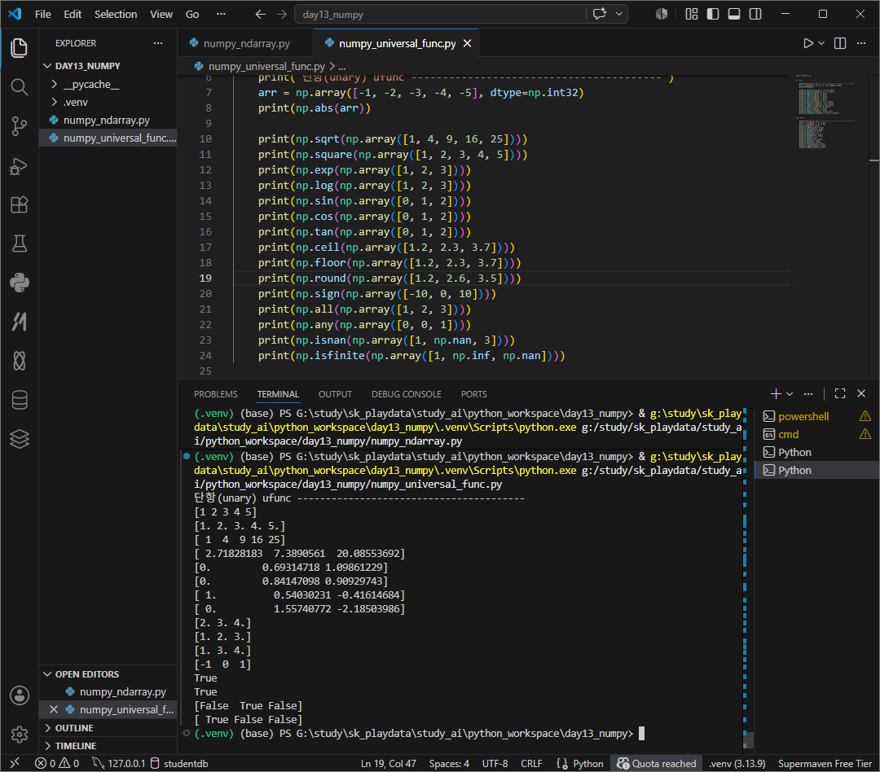Split the editor to the right
This screenshot has height=772, width=880.
(840, 43)
